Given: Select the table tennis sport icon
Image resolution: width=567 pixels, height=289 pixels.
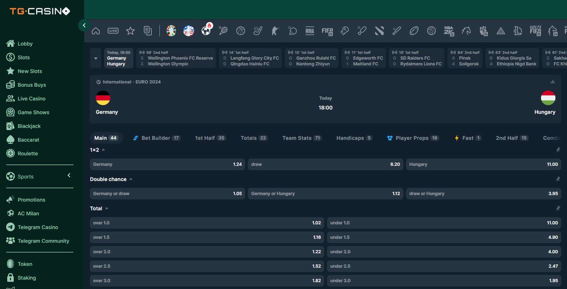Looking at the screenshot, I should [293, 31].
